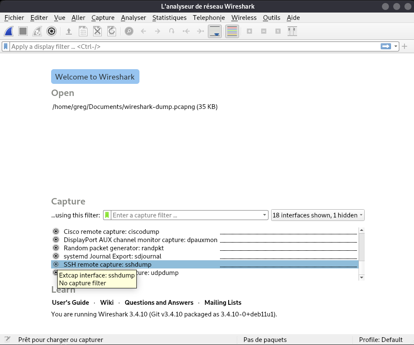Click settings gear beside Cisco remote capture
Image resolution: width=414 pixels, height=345 pixels.
point(56,232)
